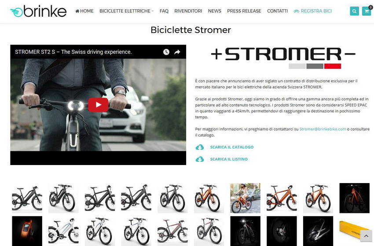
Task: Open the Press Release section
Action: (x=244, y=11)
